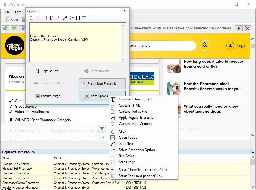Click hand click icon in Capture toolbar
This screenshot has height=190, width=256.
click(x=59, y=18)
